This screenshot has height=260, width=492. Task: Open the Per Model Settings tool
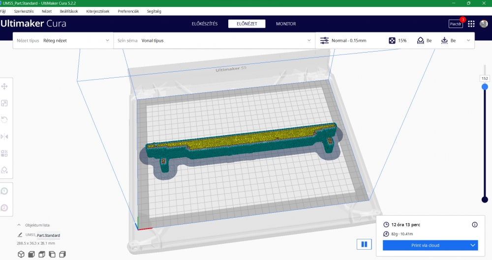(x=4, y=153)
